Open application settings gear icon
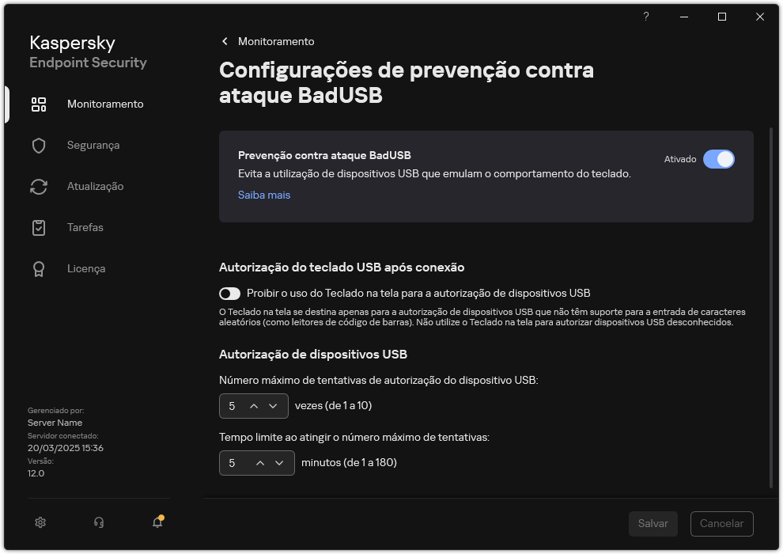This screenshot has width=783, height=554. tap(40, 522)
